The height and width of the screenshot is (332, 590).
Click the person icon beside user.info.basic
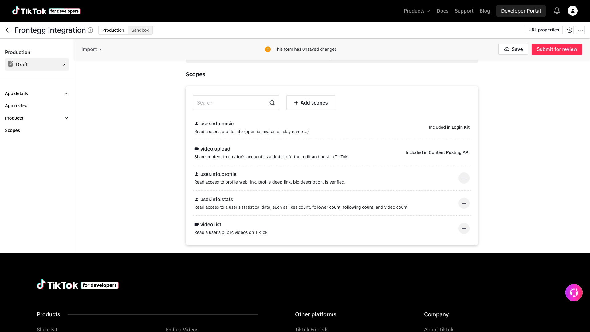(x=197, y=124)
